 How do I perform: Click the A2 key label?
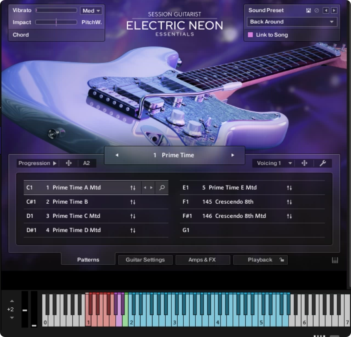pyautogui.click(x=86, y=163)
